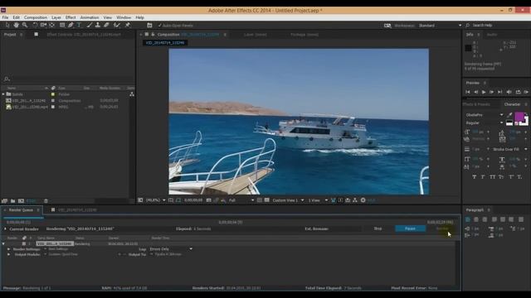Expand Output Module in Render Queue
This screenshot has height=298, width=531.
point(8,254)
